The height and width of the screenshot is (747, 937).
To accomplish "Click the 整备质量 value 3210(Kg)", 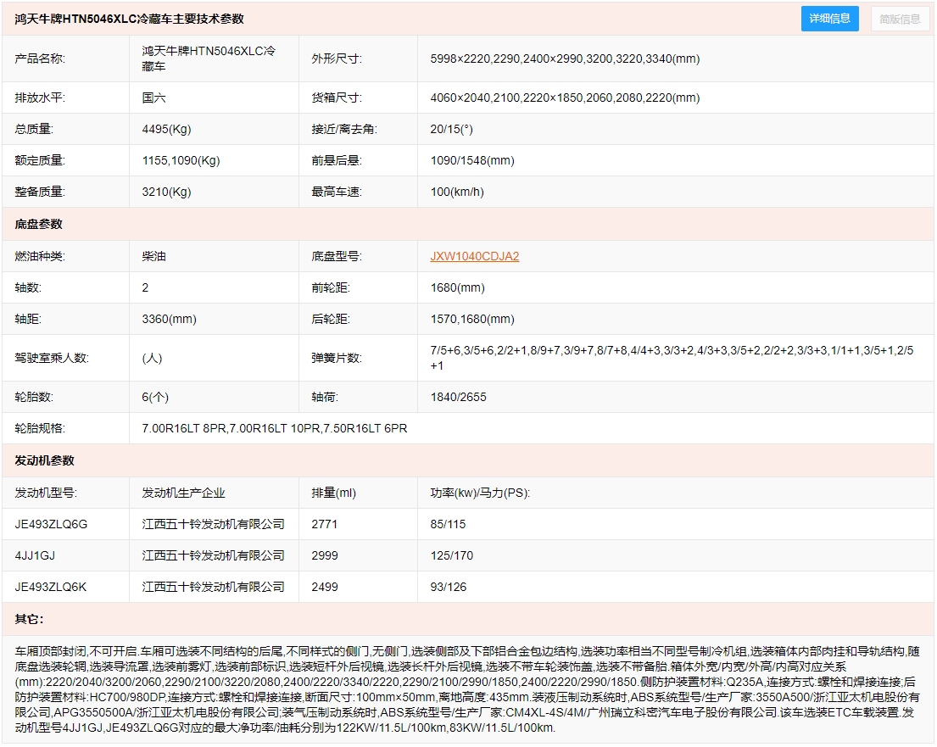I will pyautogui.click(x=166, y=192).
